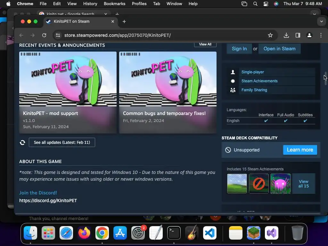The height and width of the screenshot is (246, 328).
Task: Open the Profiles menu
Action: point(139,4)
